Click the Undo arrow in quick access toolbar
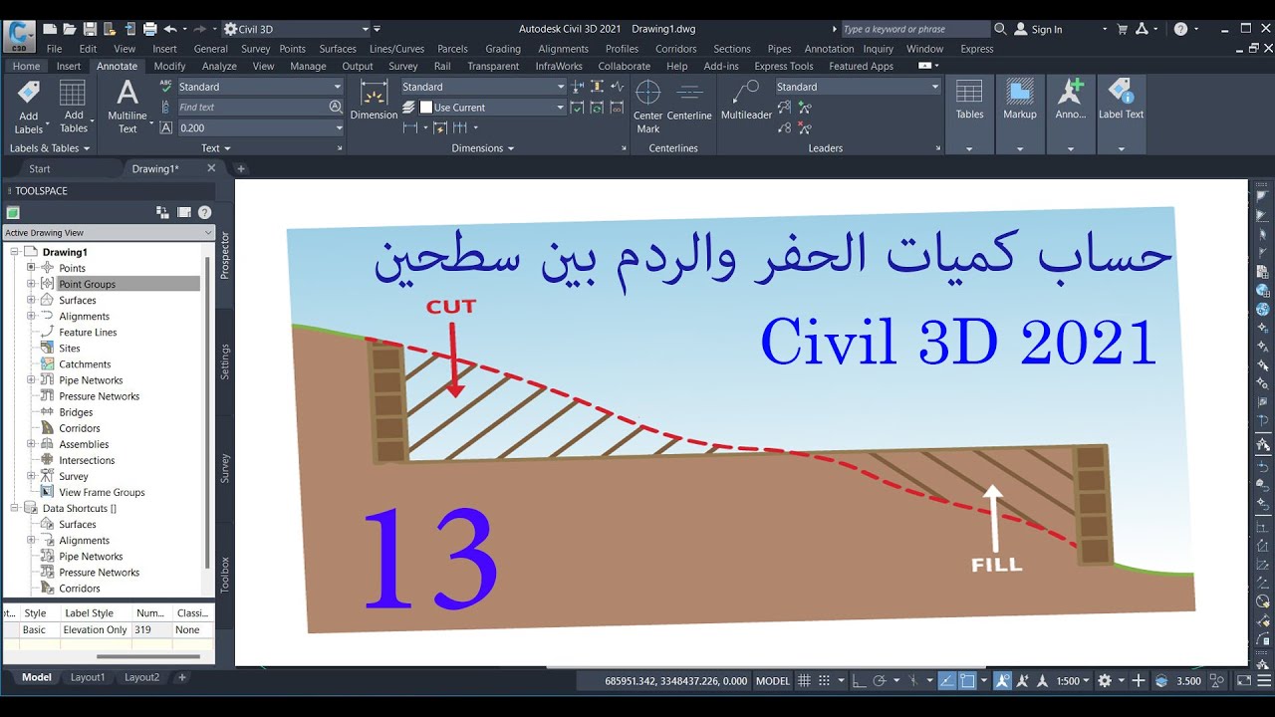This screenshot has width=1275, height=717. pyautogui.click(x=170, y=29)
